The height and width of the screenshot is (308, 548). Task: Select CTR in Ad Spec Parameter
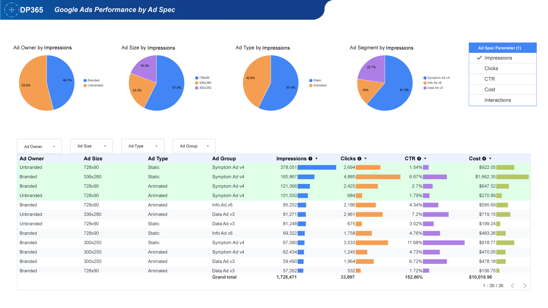(x=490, y=79)
